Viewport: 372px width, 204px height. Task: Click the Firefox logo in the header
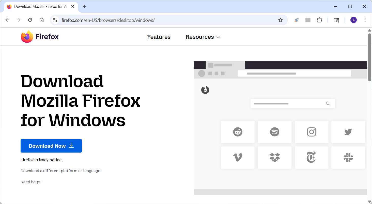[x=40, y=37]
